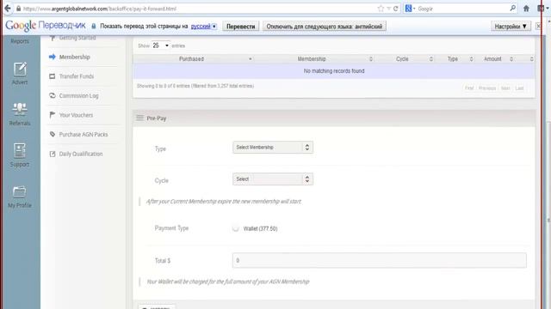Click the Перевести translate button
551x309 pixels.
241,27
